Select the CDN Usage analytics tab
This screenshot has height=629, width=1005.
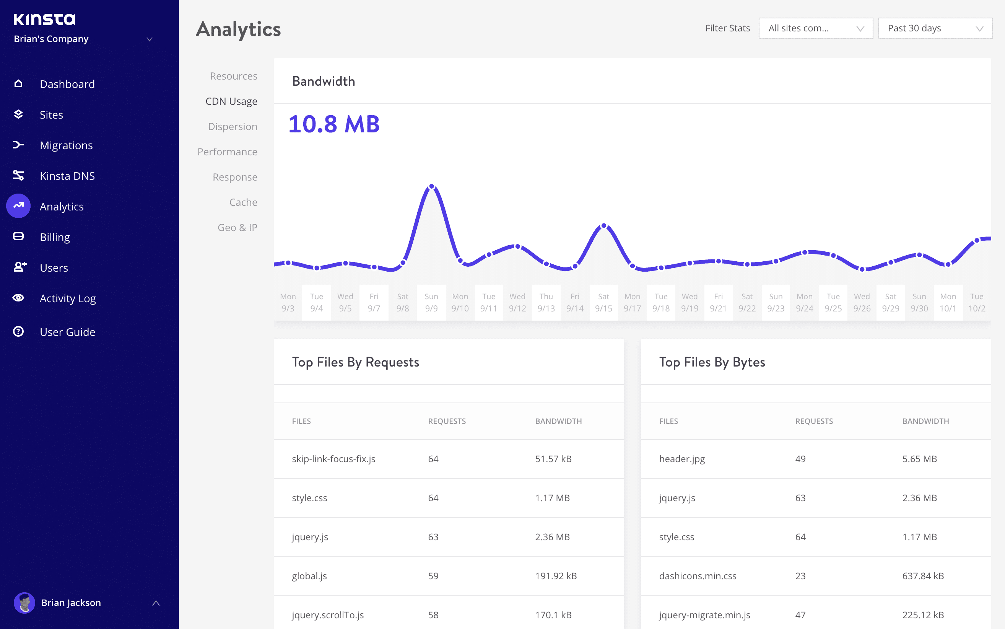(231, 101)
